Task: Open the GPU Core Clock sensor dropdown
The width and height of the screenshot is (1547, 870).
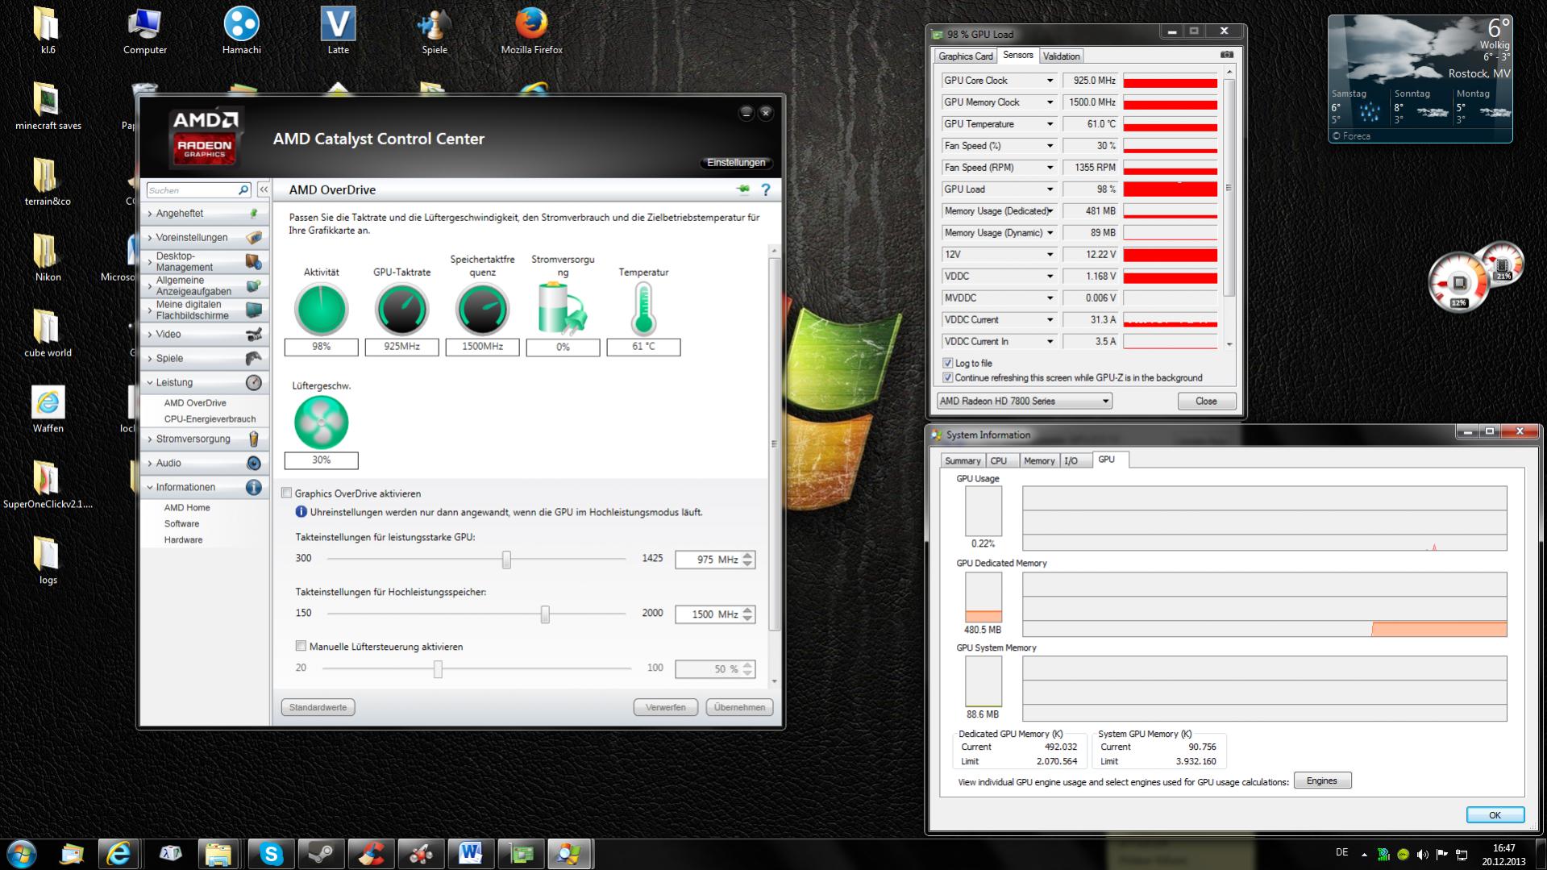Action: 1050,81
